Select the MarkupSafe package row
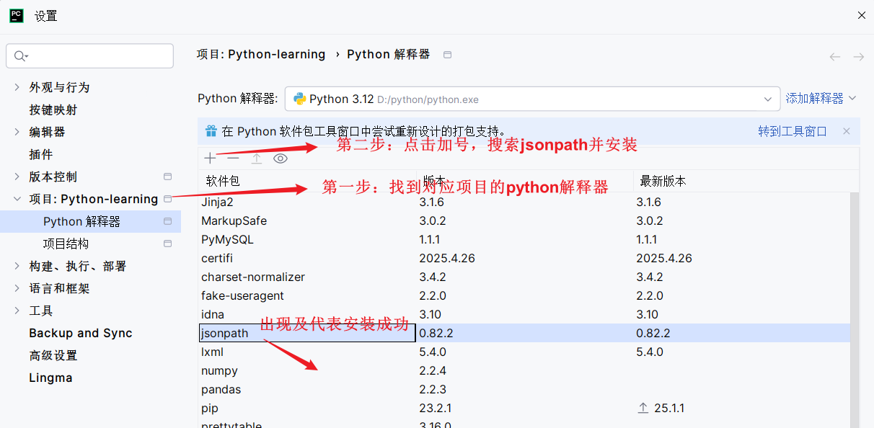 tap(524, 220)
